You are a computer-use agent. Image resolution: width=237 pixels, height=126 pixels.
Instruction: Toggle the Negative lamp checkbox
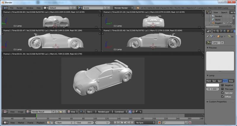[223, 85]
